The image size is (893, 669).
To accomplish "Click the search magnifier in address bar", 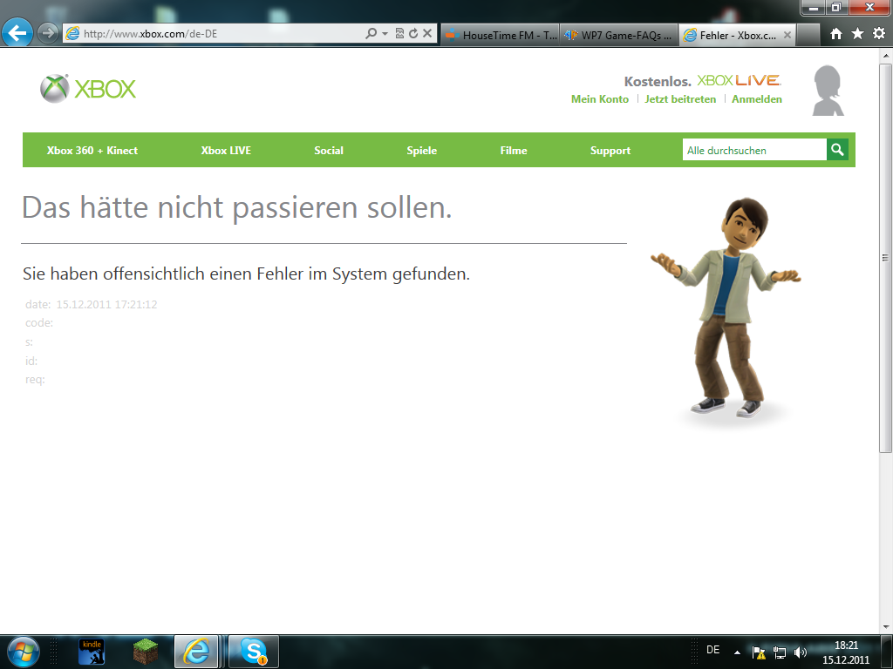I will coord(371,34).
